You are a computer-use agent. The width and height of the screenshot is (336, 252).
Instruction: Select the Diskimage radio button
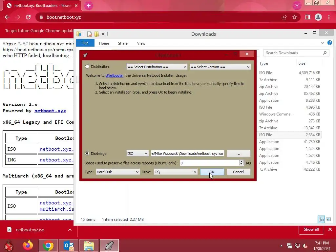tap(87, 154)
